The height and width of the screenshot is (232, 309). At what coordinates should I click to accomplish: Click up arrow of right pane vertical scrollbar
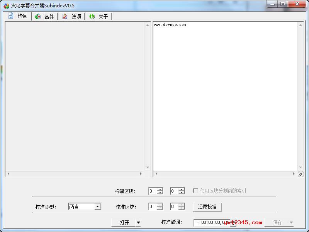click(301, 25)
